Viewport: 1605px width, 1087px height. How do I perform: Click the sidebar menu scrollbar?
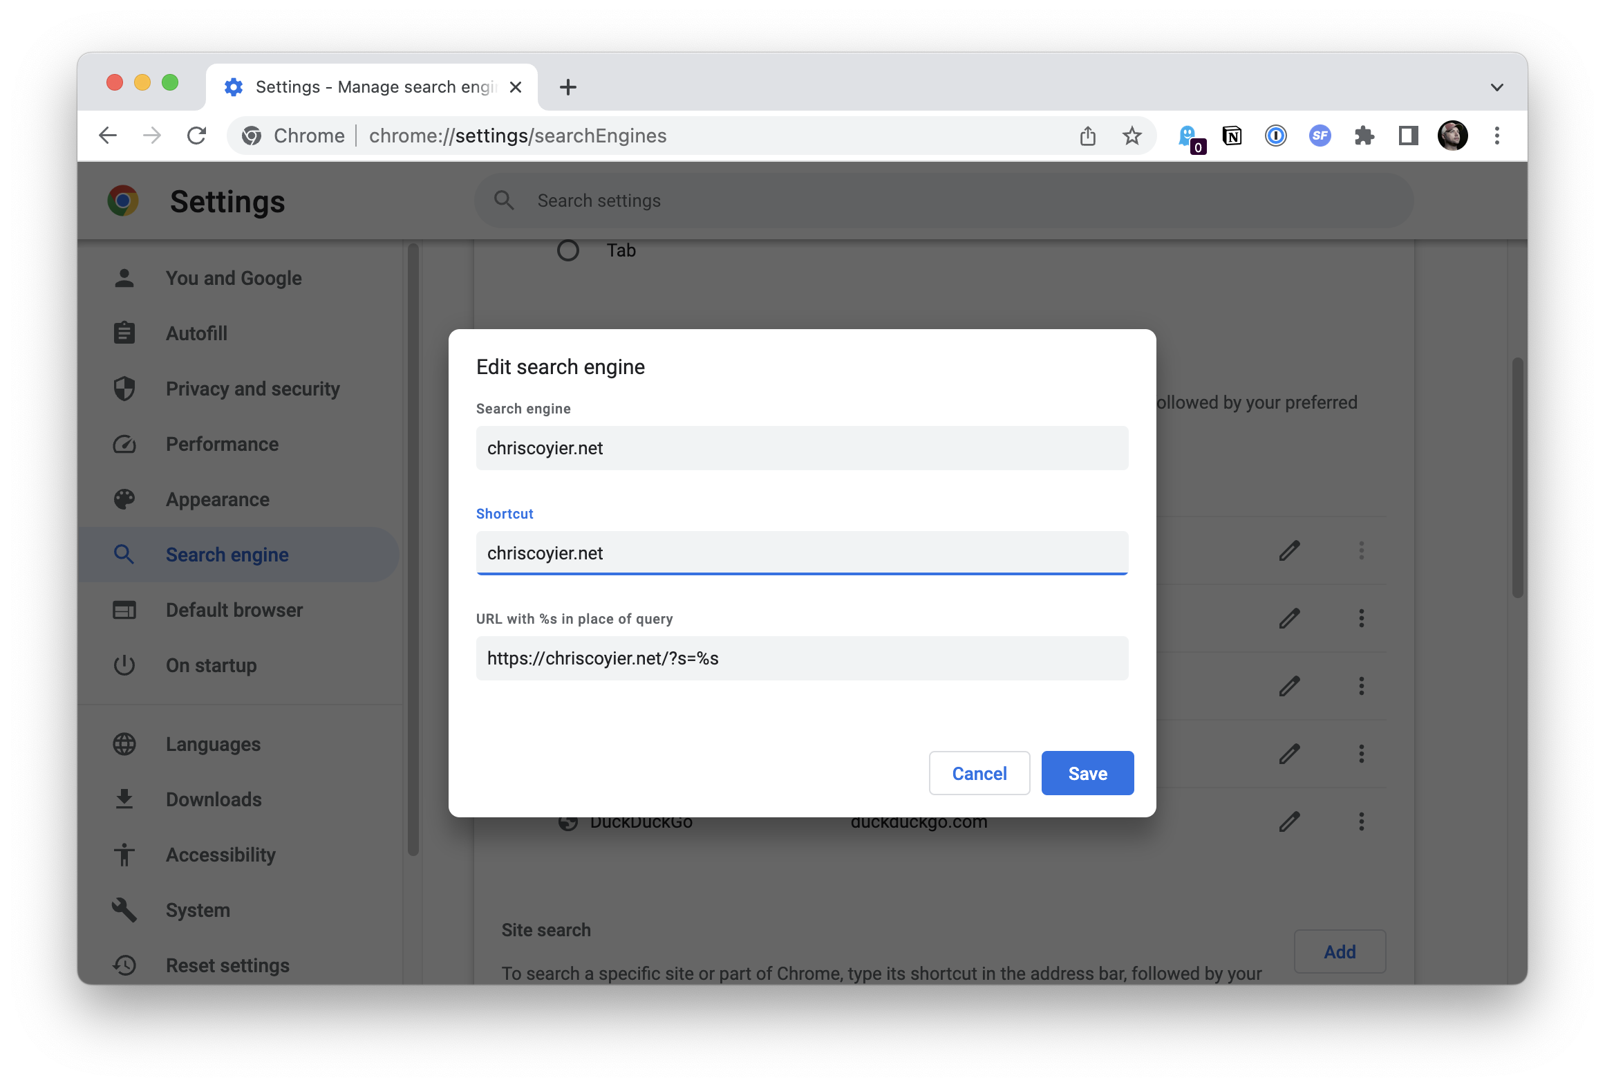pyautogui.click(x=413, y=549)
